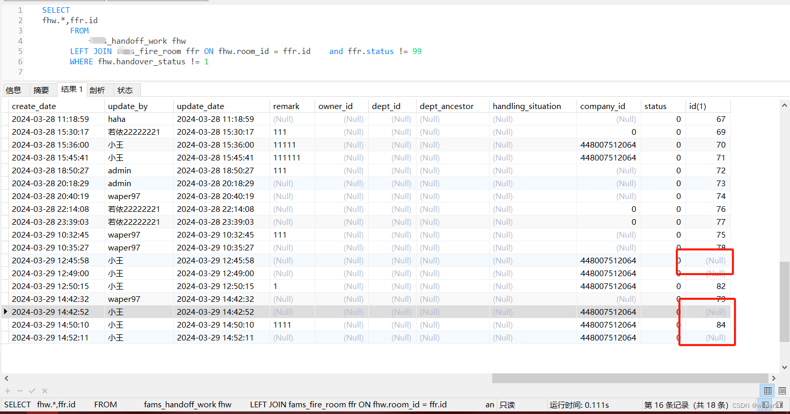Click the dept_id column header
This screenshot has height=414, width=790.
(392, 106)
